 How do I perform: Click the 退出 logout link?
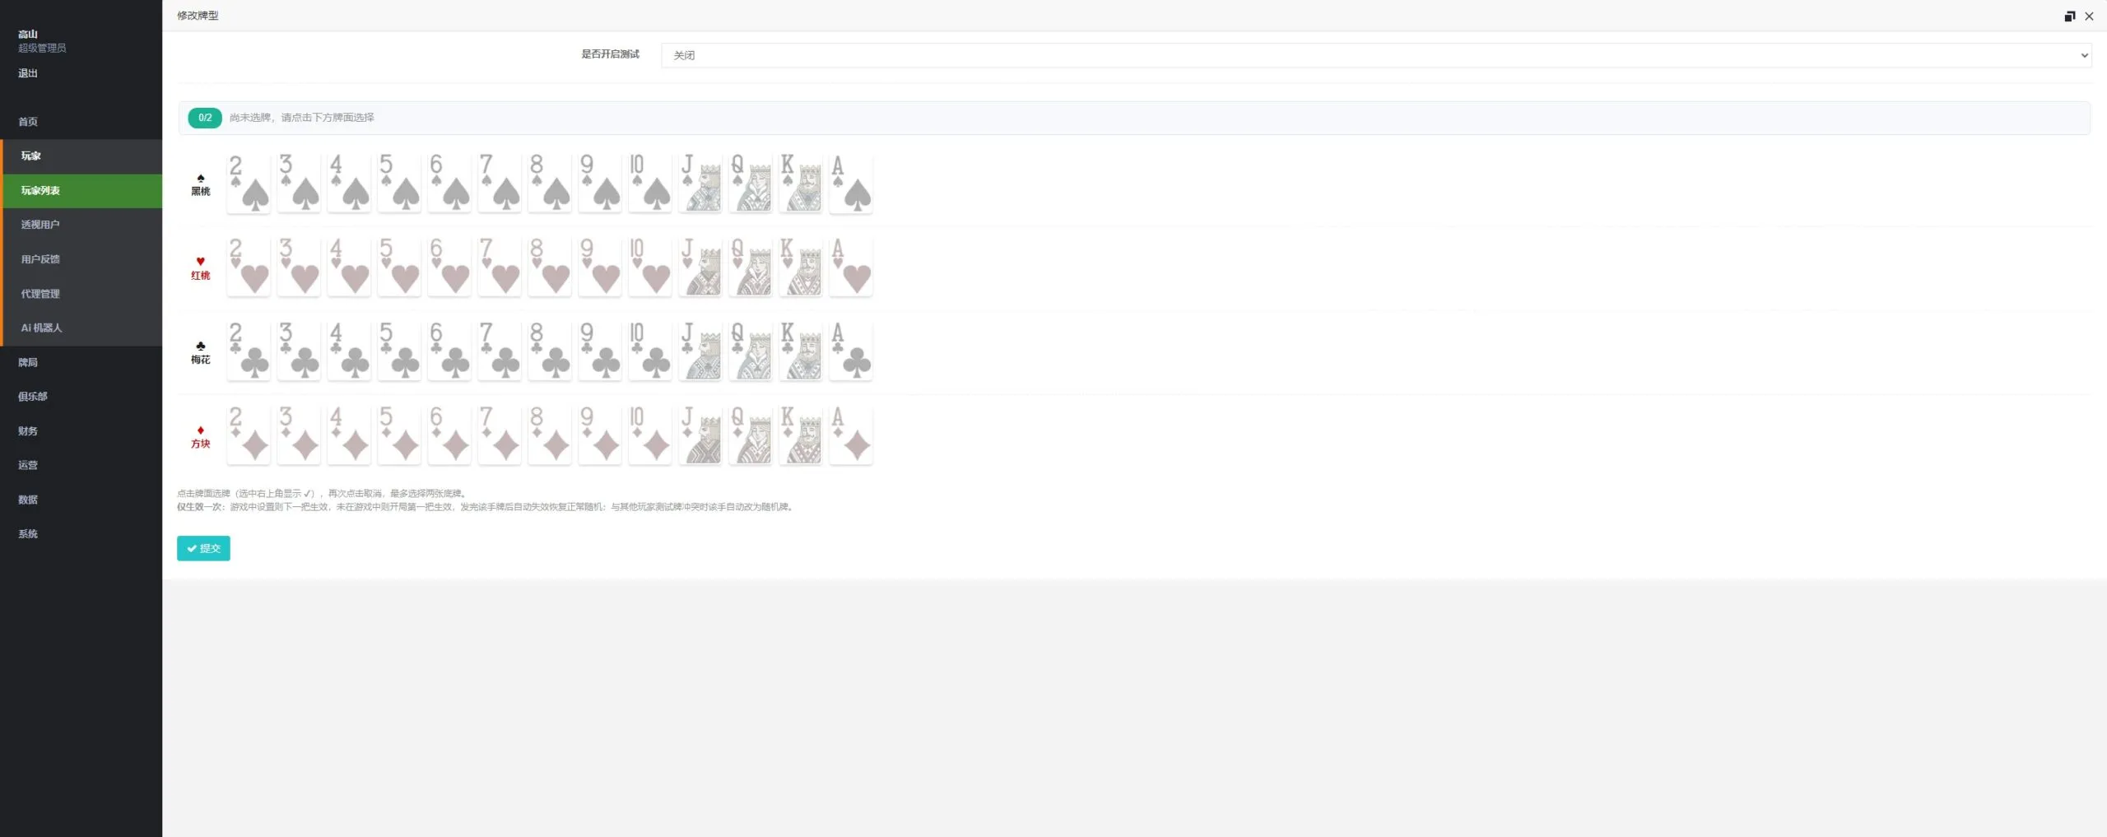[28, 73]
